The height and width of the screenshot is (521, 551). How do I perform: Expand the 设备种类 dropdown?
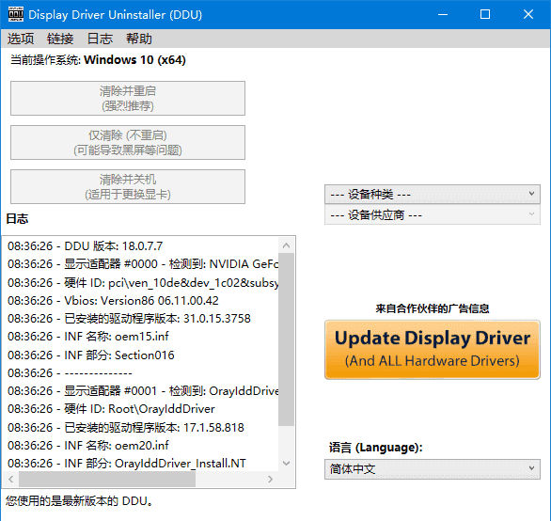[433, 194]
